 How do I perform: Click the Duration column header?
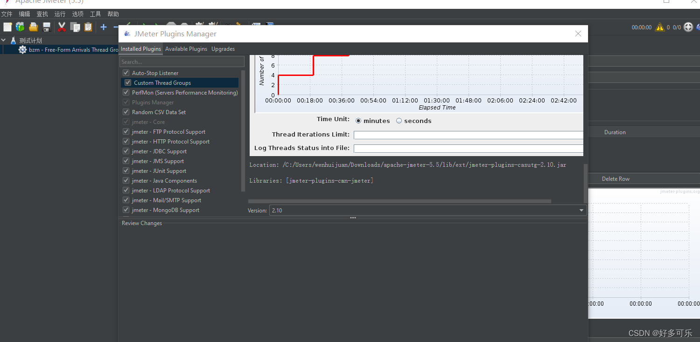[x=615, y=132]
